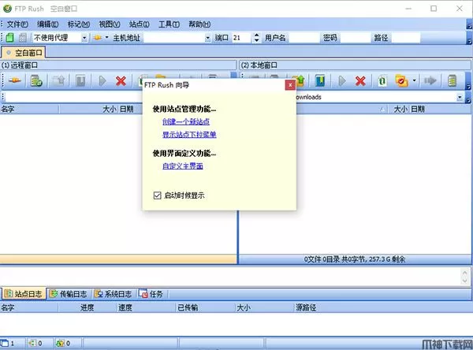Click the local window bookmark icon
This screenshot has width=473, height=350.
[320, 80]
